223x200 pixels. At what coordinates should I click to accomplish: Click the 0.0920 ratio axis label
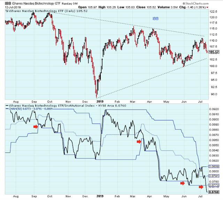[x=214, y=109]
